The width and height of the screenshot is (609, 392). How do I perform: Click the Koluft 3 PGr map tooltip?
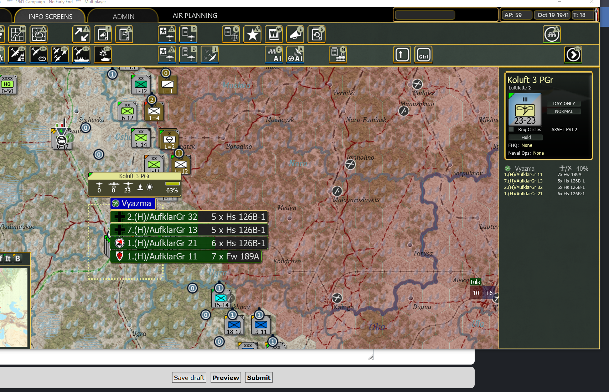(135, 184)
